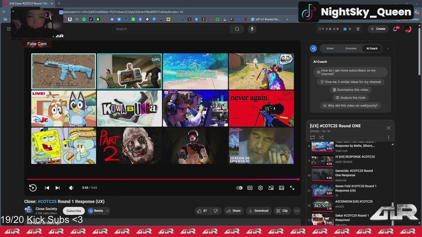Click the Create button
Viewport: 422px width, 237px height.
(x=378, y=29)
